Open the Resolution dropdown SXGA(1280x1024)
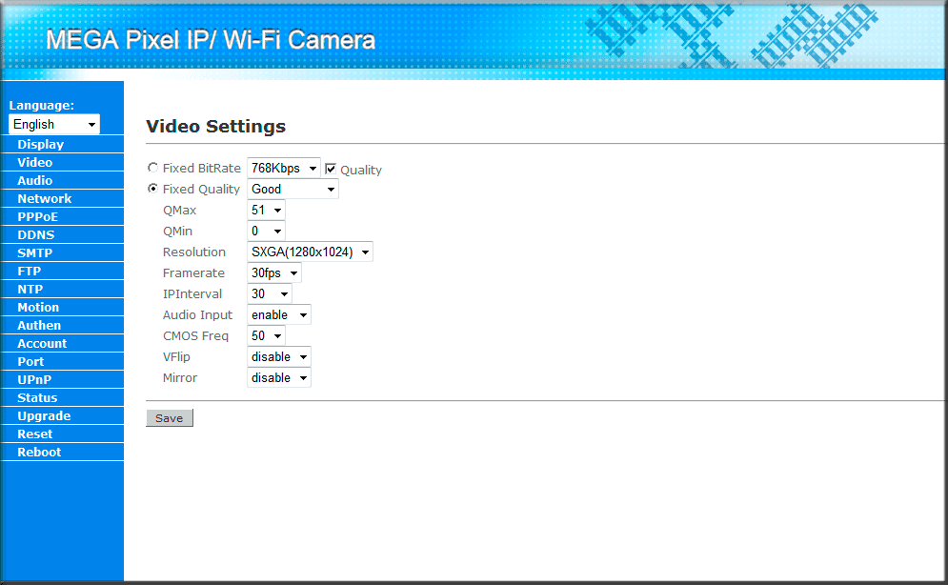 click(x=310, y=252)
